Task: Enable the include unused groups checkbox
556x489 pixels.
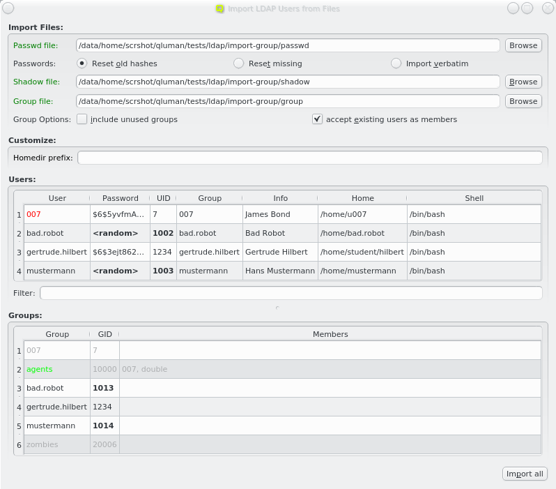Action: pos(82,119)
